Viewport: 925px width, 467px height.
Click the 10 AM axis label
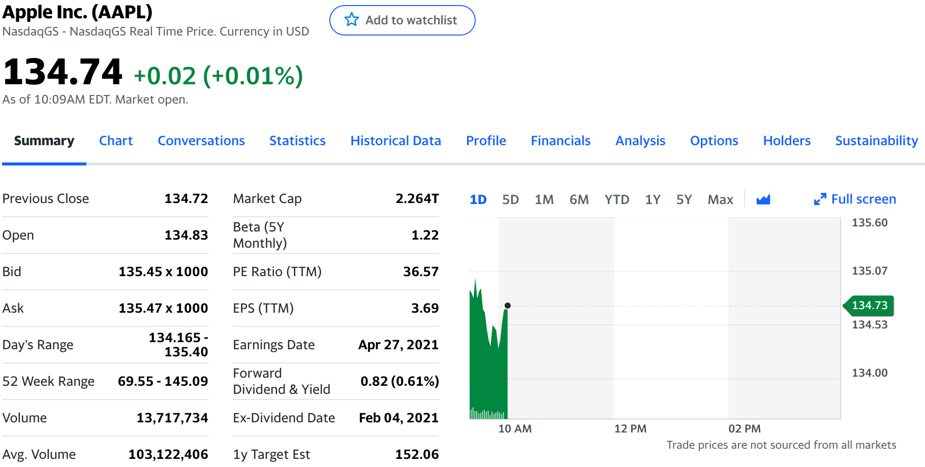(x=515, y=429)
